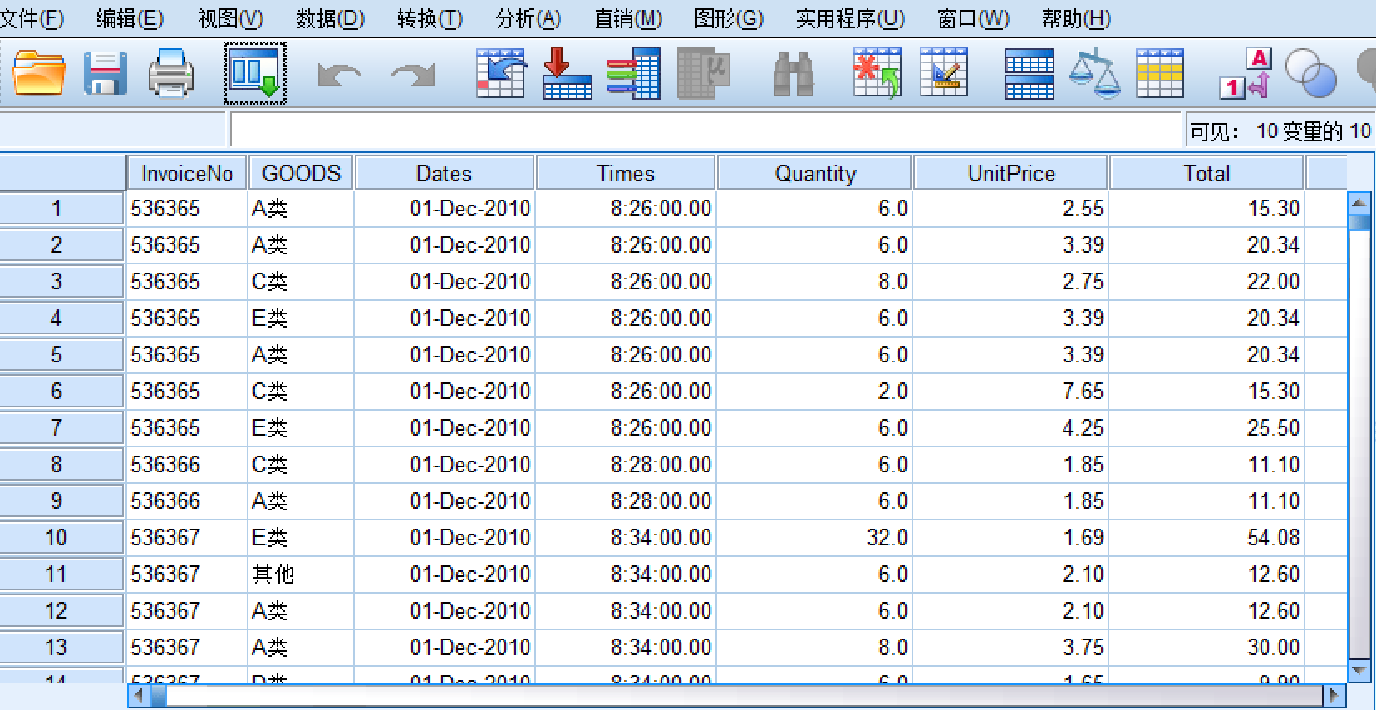Click the 3.75 UnitPrice cell in row 13
Viewport: 1376px width, 710px height.
coord(1011,648)
